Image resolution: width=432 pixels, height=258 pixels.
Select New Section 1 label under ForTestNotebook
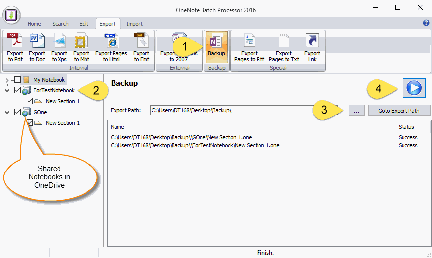point(62,101)
